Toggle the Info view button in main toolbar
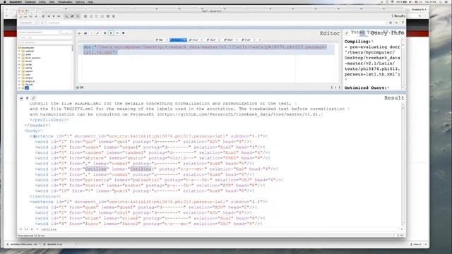This screenshot has width=452, height=254. 78,16
